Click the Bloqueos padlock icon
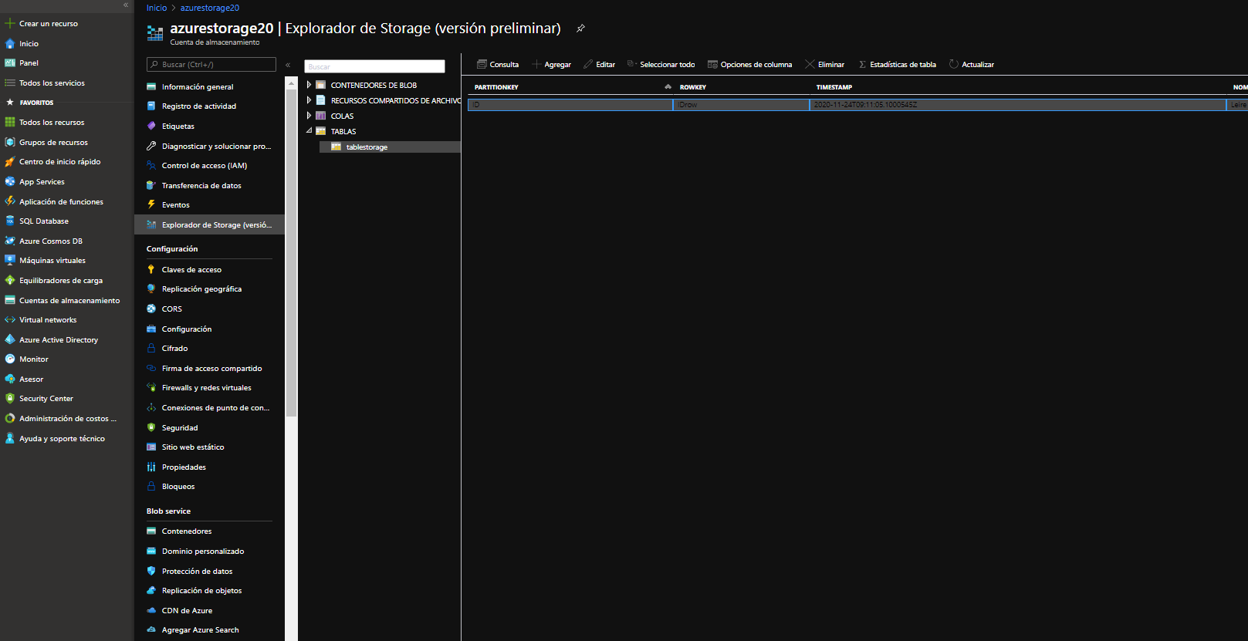The width and height of the screenshot is (1248, 641). pos(151,487)
